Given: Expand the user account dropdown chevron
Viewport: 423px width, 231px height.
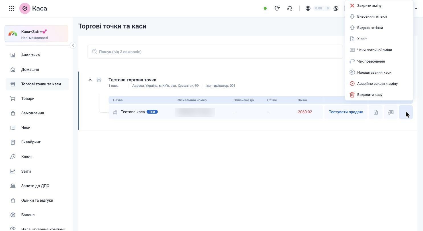Looking at the screenshot, I should (x=416, y=9).
